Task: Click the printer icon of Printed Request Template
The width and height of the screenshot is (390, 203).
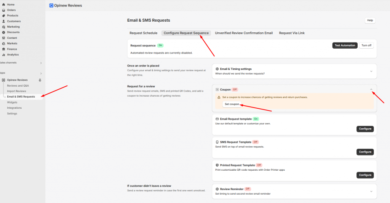Action: pos(217,165)
